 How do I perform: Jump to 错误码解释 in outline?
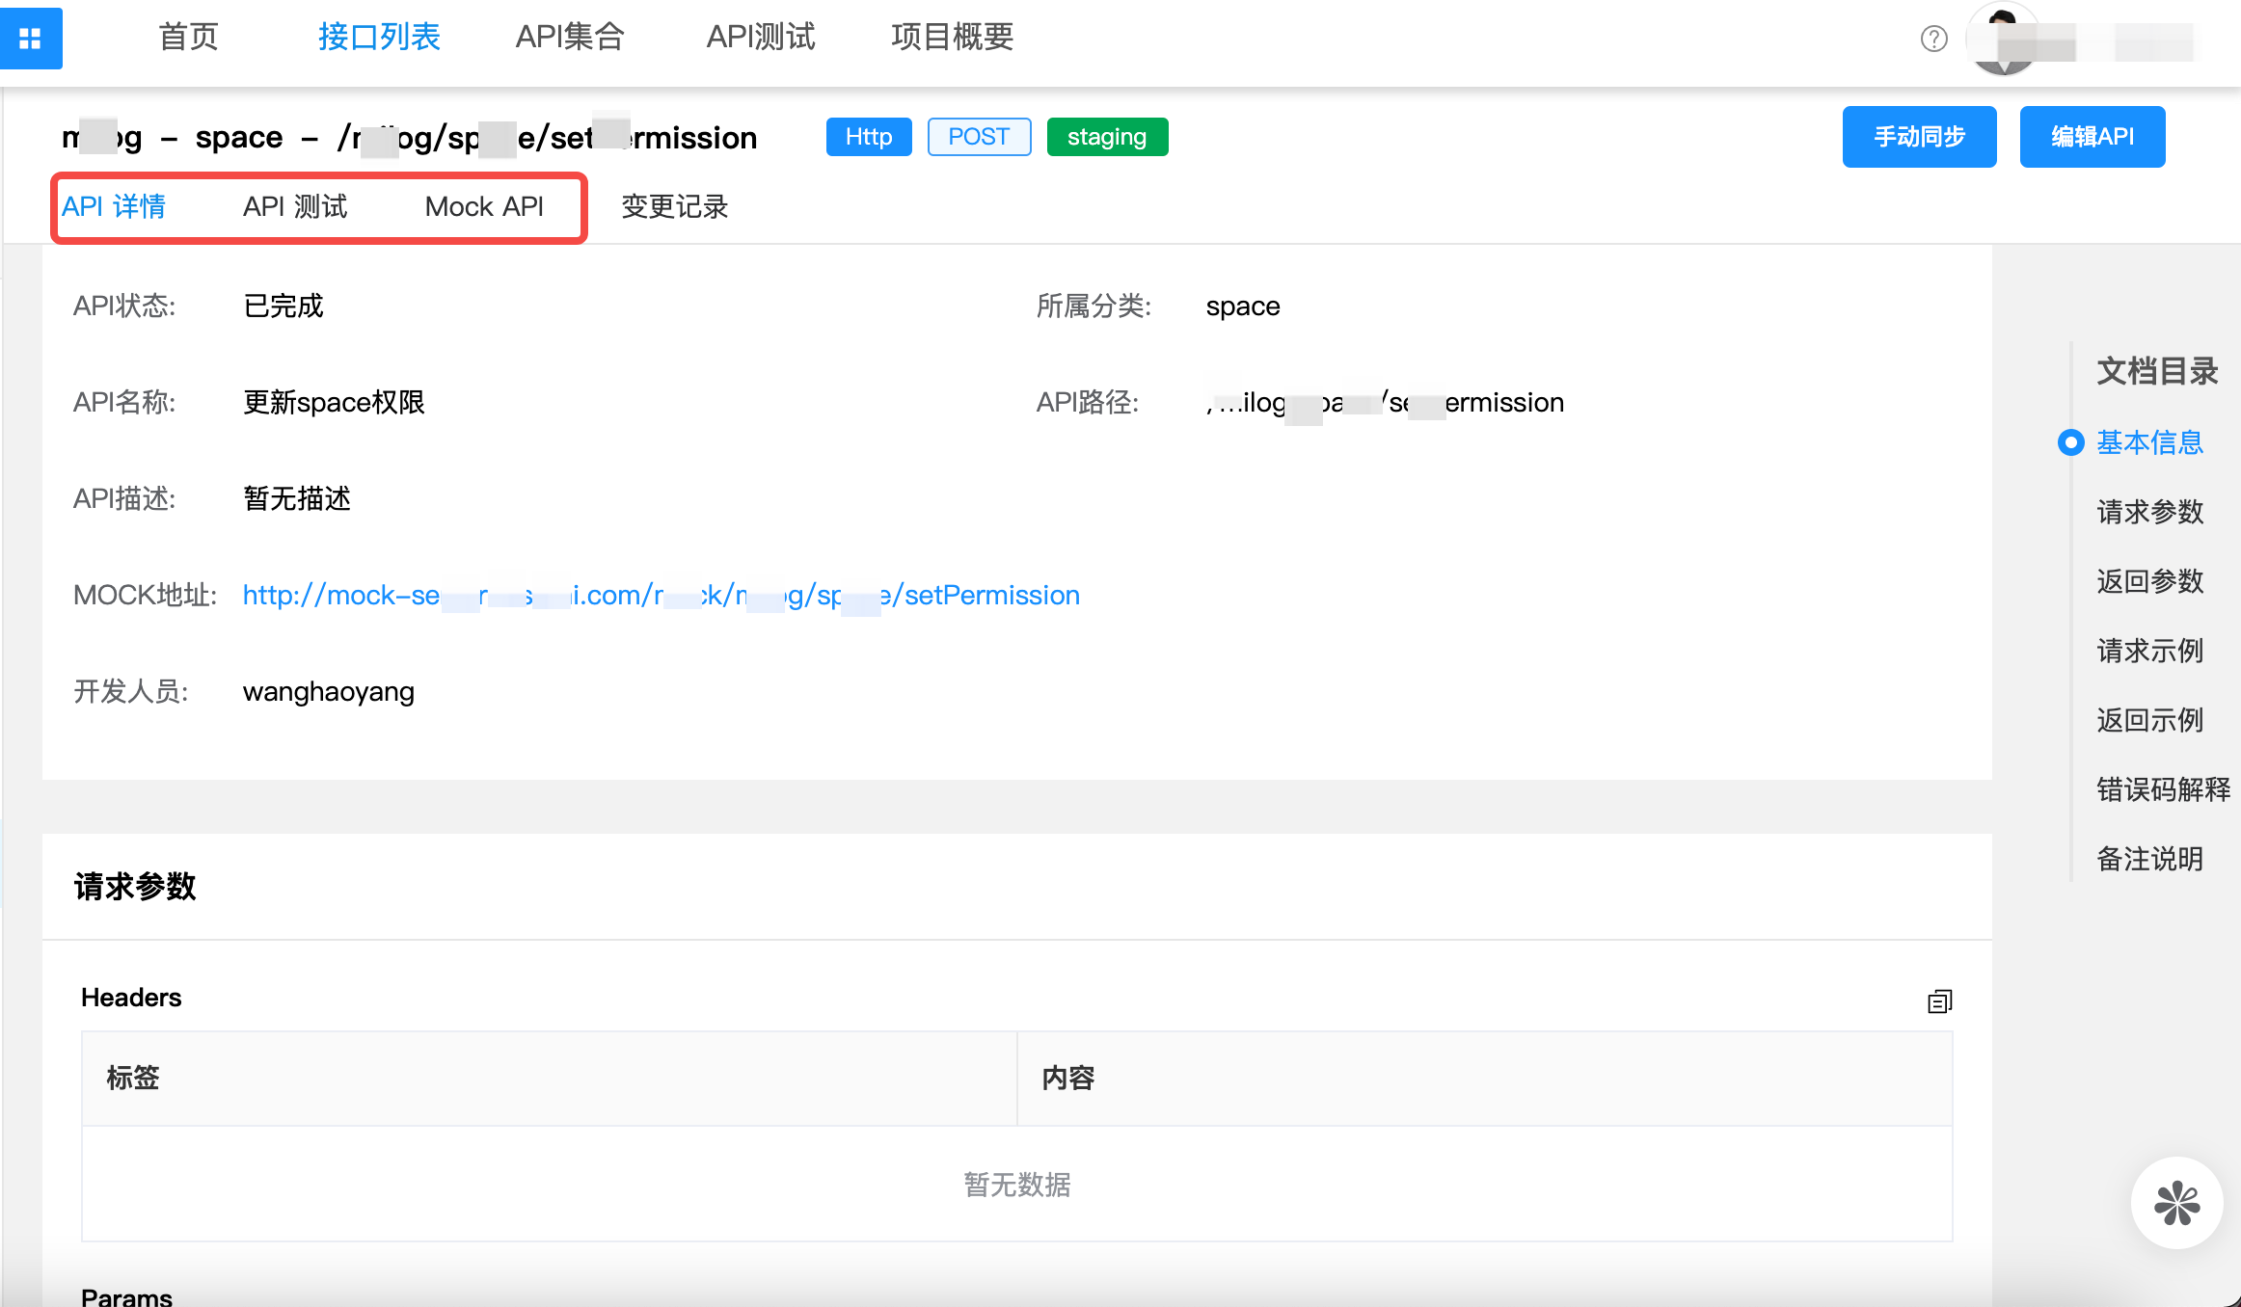(x=2163, y=789)
